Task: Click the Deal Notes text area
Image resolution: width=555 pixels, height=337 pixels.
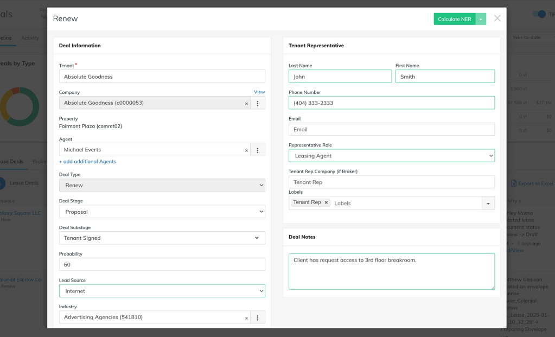Action: (x=392, y=271)
